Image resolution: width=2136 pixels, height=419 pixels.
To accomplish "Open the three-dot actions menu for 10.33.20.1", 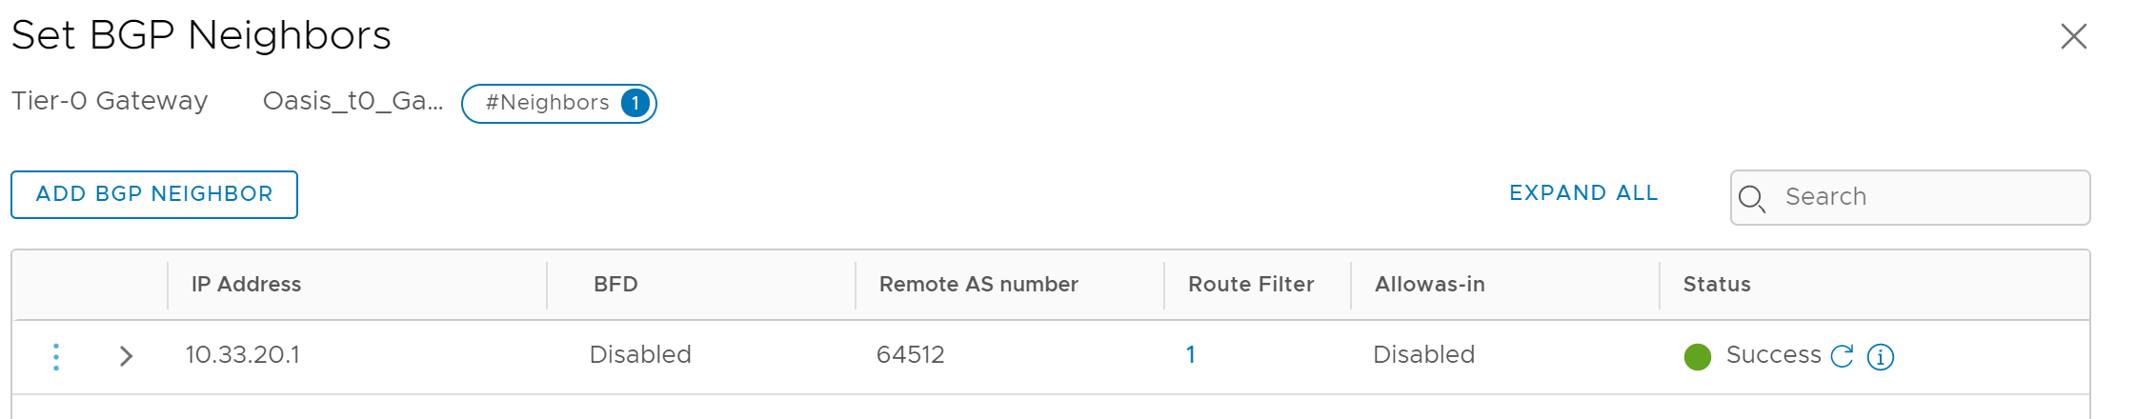I will point(56,356).
